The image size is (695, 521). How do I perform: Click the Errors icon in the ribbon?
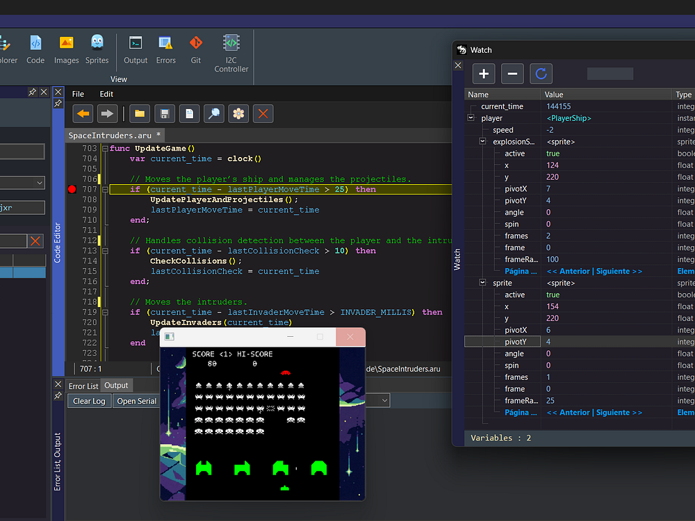165,49
